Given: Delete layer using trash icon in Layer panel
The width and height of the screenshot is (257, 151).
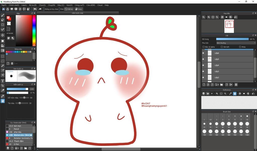Looking at the screenshot, I should [x=236, y=84].
